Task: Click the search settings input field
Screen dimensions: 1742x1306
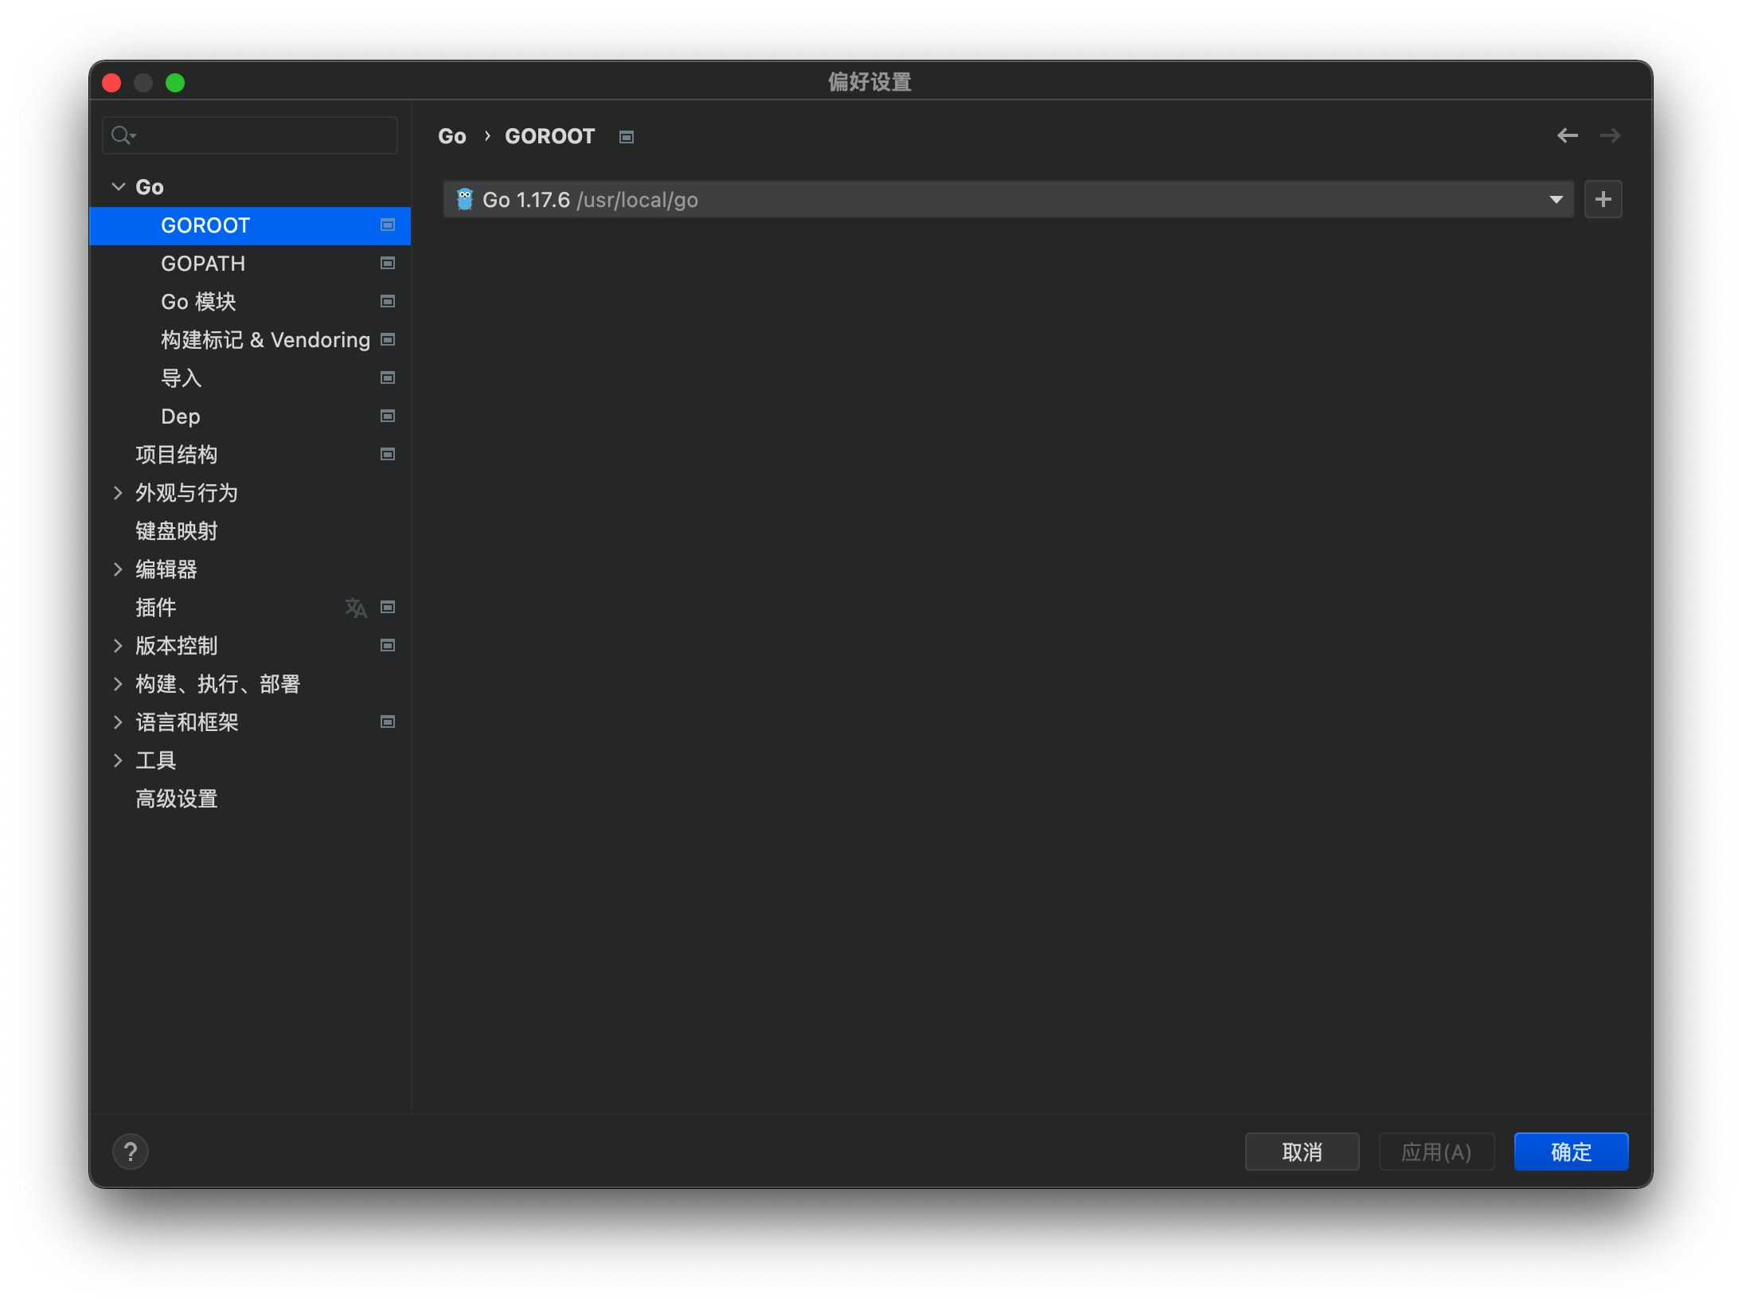Action: pyautogui.click(x=255, y=135)
